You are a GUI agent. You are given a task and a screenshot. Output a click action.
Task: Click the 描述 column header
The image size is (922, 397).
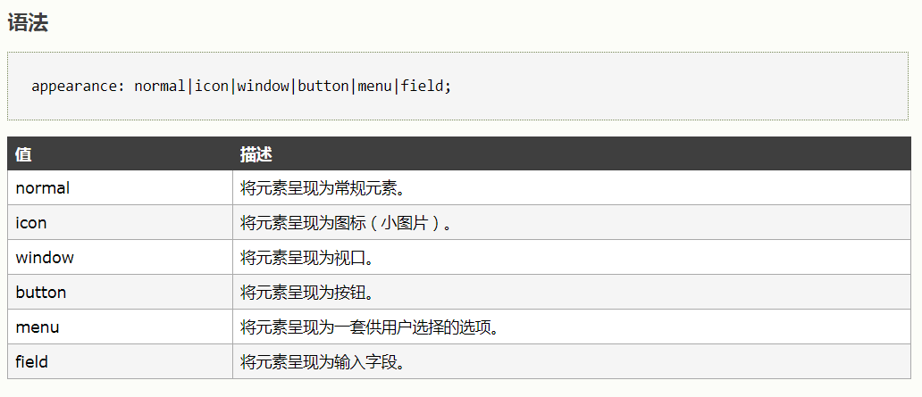(x=572, y=154)
